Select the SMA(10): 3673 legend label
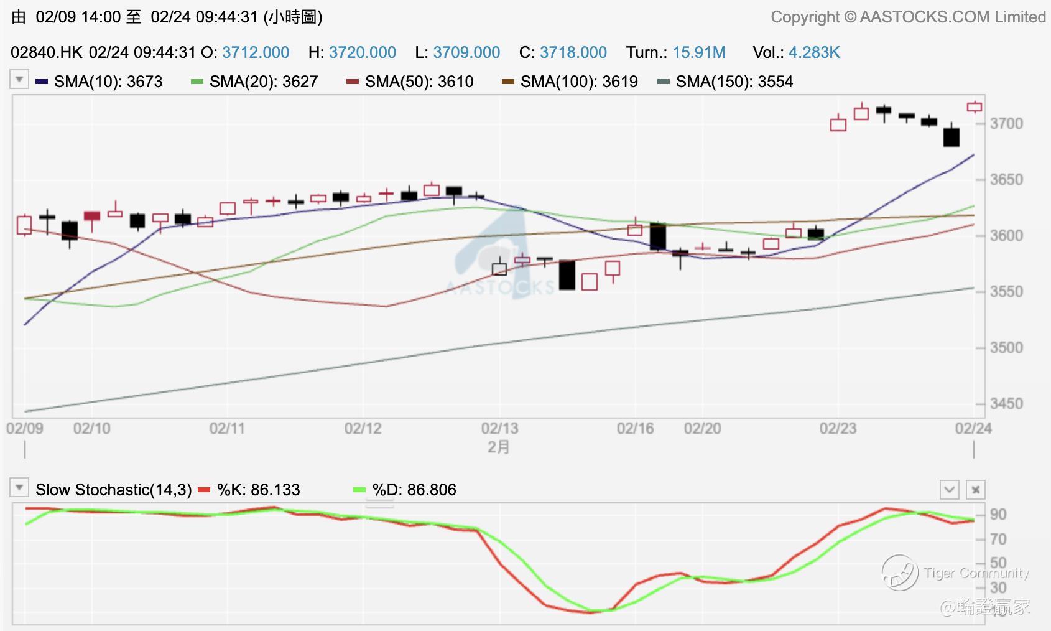The height and width of the screenshot is (631, 1051). click(108, 82)
